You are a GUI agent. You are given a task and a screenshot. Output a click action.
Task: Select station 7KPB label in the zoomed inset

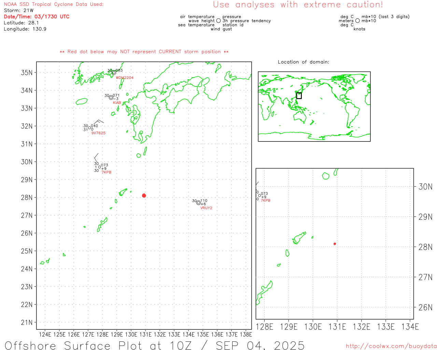pyautogui.click(x=266, y=200)
